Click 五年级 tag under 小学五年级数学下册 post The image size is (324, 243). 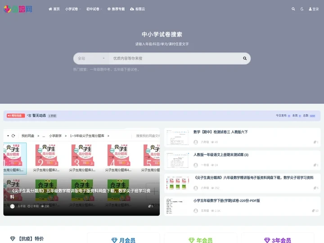tap(205, 211)
